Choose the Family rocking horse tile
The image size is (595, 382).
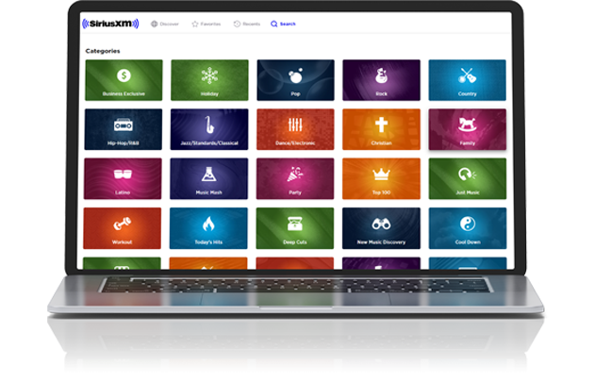467,129
